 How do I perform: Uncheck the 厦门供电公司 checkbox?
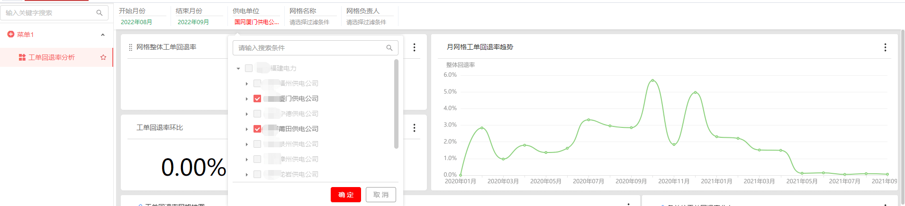coord(257,99)
